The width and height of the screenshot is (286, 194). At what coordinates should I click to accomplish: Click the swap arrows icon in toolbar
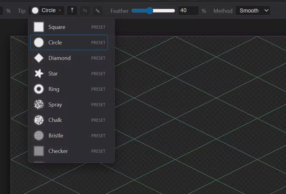tap(85, 11)
